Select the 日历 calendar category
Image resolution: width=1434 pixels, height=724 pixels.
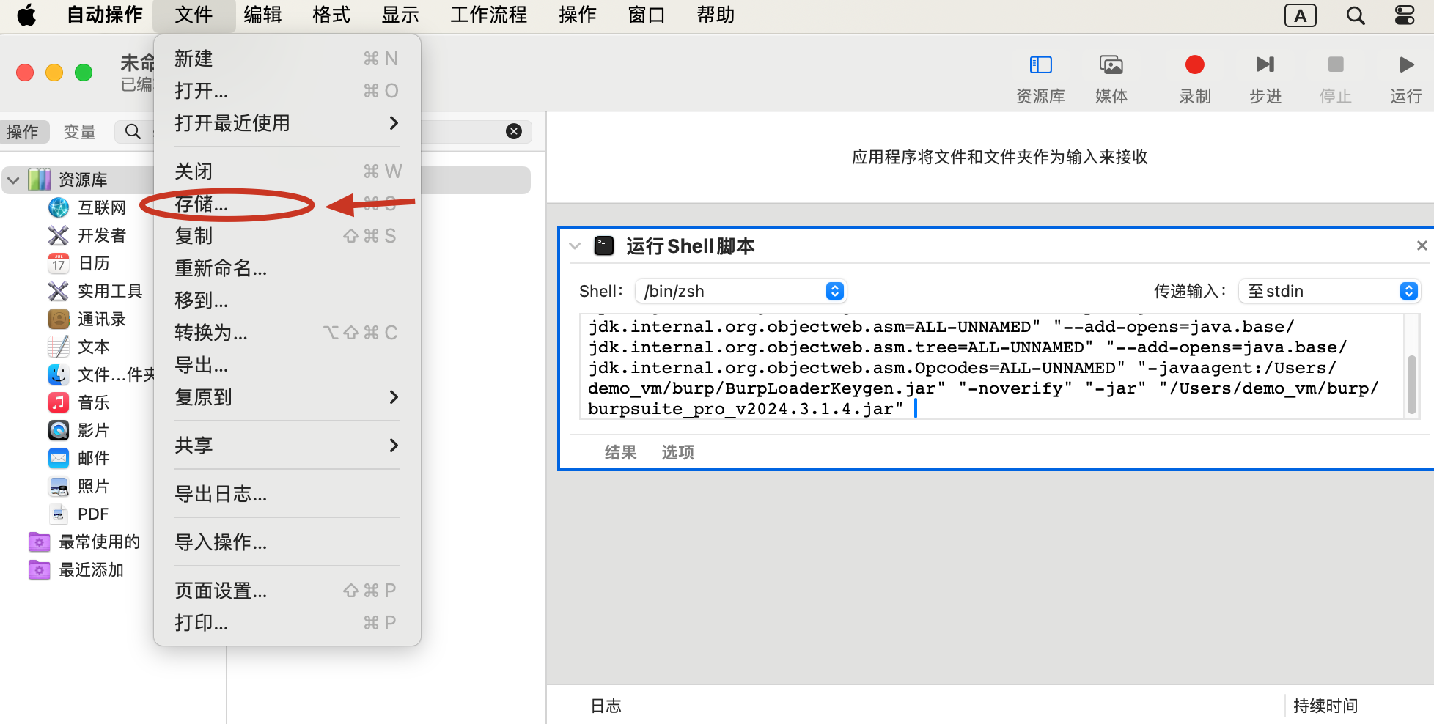point(79,263)
